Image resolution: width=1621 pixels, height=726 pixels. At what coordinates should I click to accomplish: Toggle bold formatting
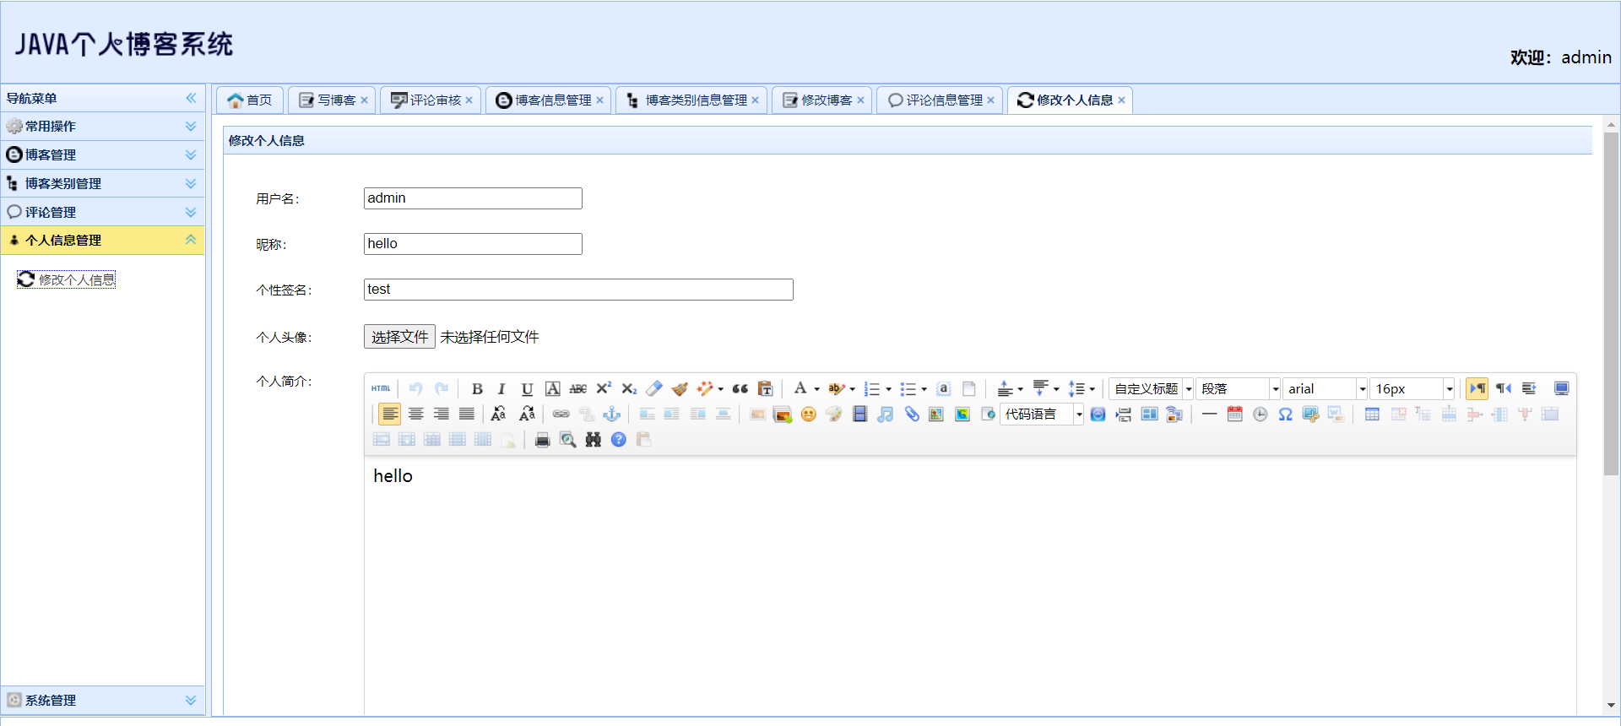(477, 388)
